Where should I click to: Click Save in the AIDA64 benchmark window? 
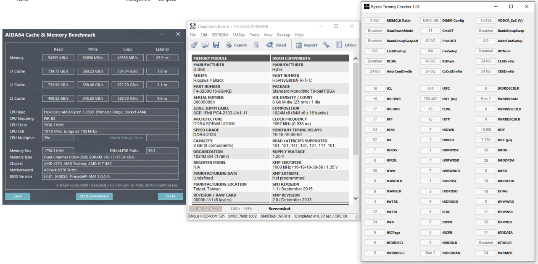(x=18, y=196)
